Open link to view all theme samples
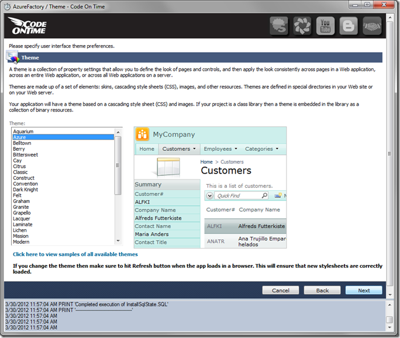Screen dimensions: 400x338 pos(75,254)
